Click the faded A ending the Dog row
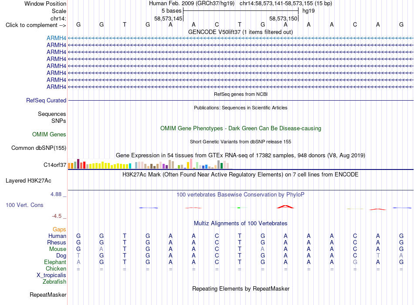The width and height of the screenshot is (414, 305). [x=401, y=256]
